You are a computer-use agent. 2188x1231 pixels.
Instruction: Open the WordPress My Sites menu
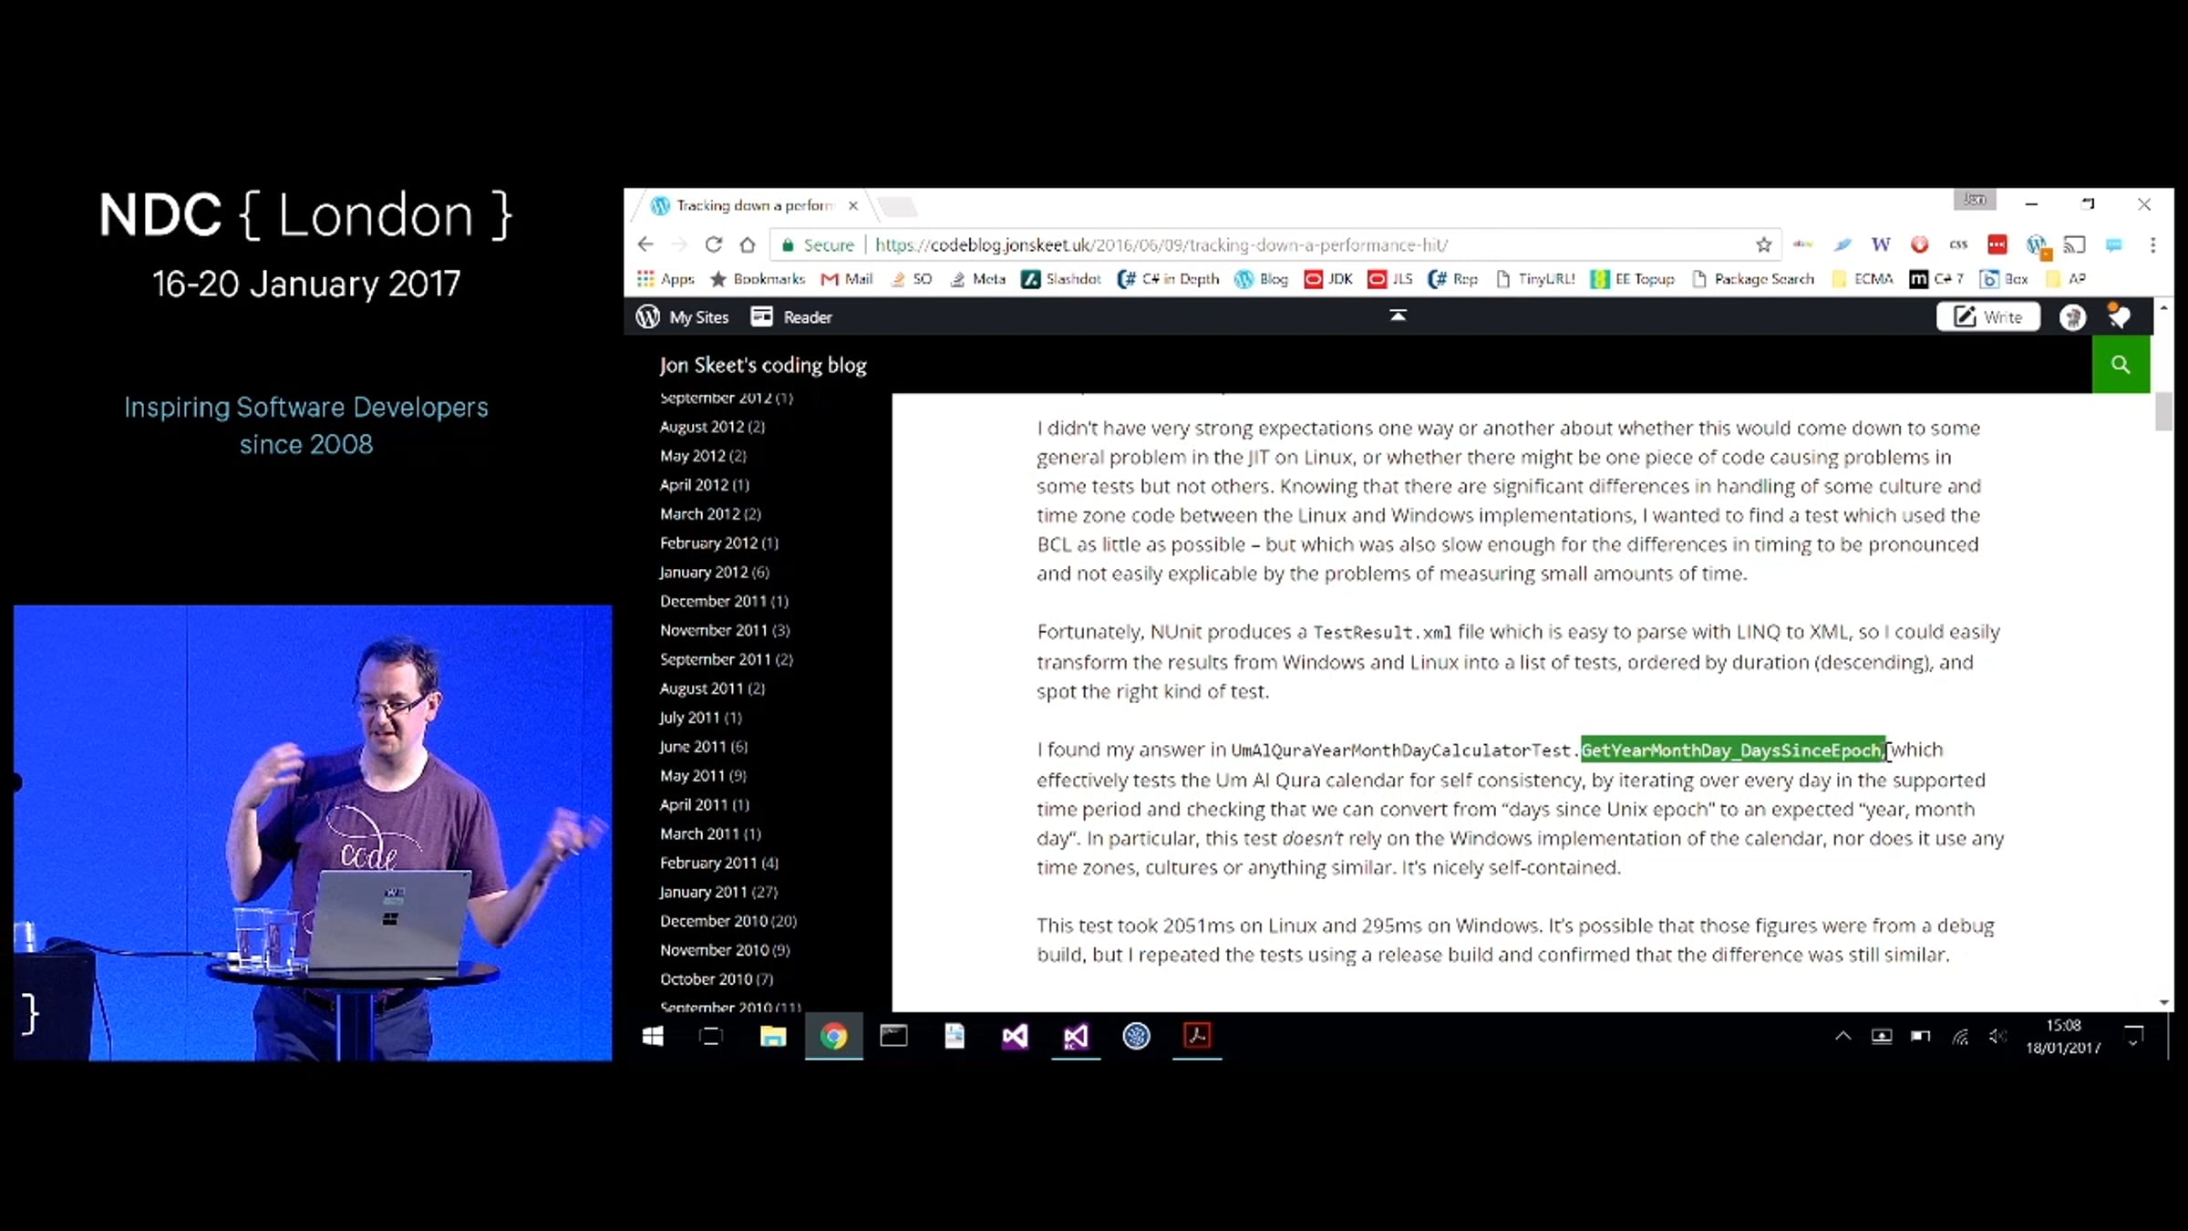(682, 316)
